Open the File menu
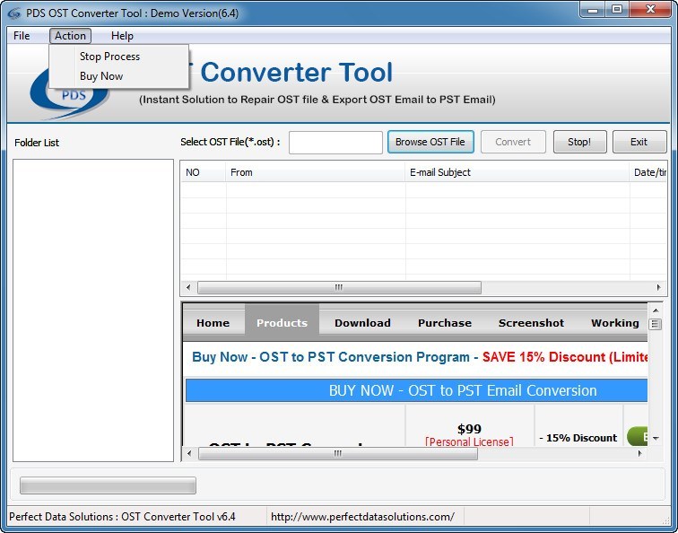The height and width of the screenshot is (533, 678). pos(22,36)
